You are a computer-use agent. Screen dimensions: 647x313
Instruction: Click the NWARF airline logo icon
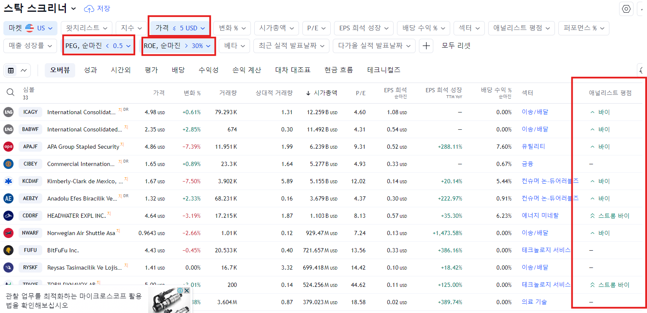click(8, 233)
